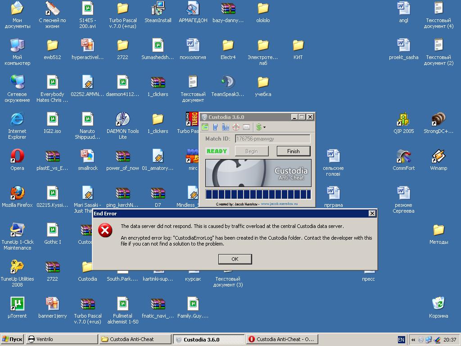Switch to Custodia Anti-Cheat folder taskbar item
461x346 pixels.
(135, 339)
